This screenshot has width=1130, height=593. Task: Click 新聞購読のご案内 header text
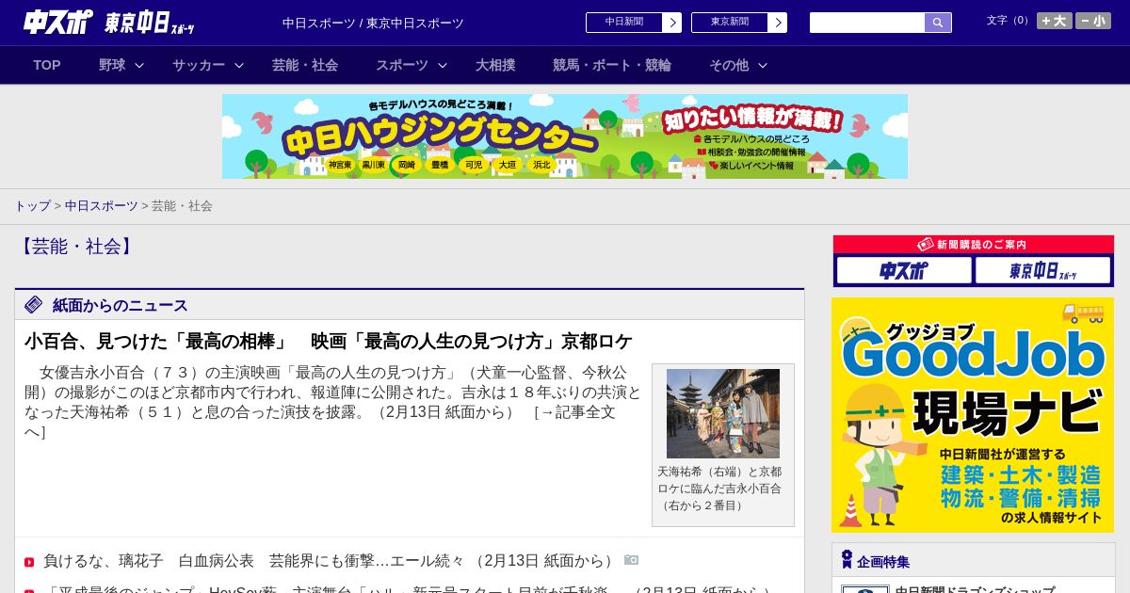coord(981,244)
